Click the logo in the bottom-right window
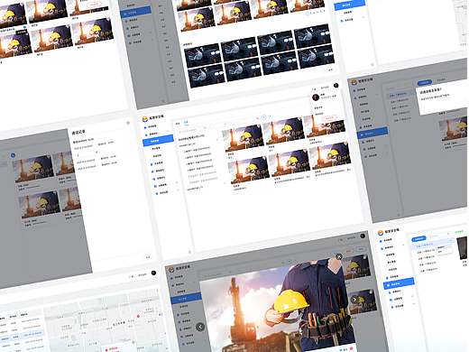 (x=381, y=233)
